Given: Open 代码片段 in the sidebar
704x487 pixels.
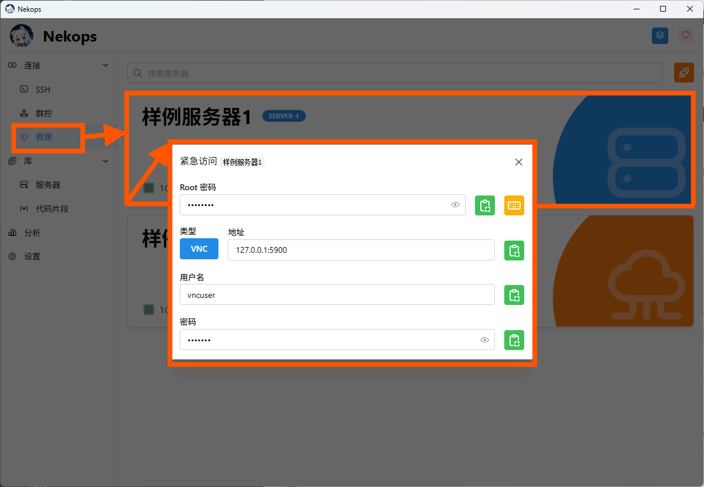Looking at the screenshot, I should (52, 209).
